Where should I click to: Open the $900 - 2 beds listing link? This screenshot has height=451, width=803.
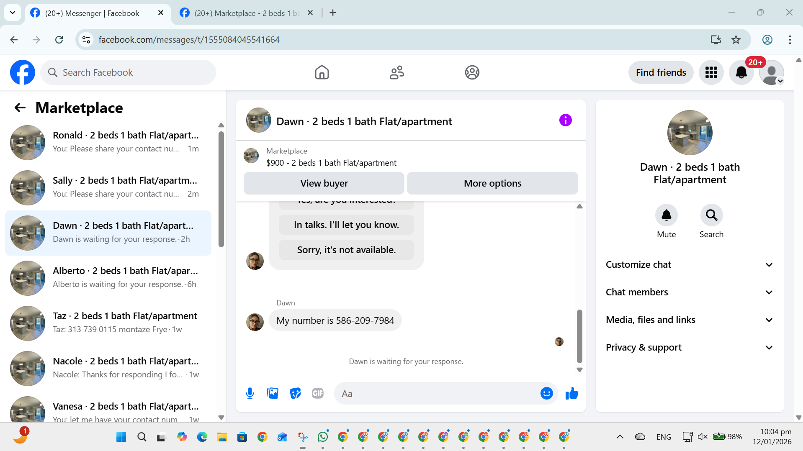[331, 163]
